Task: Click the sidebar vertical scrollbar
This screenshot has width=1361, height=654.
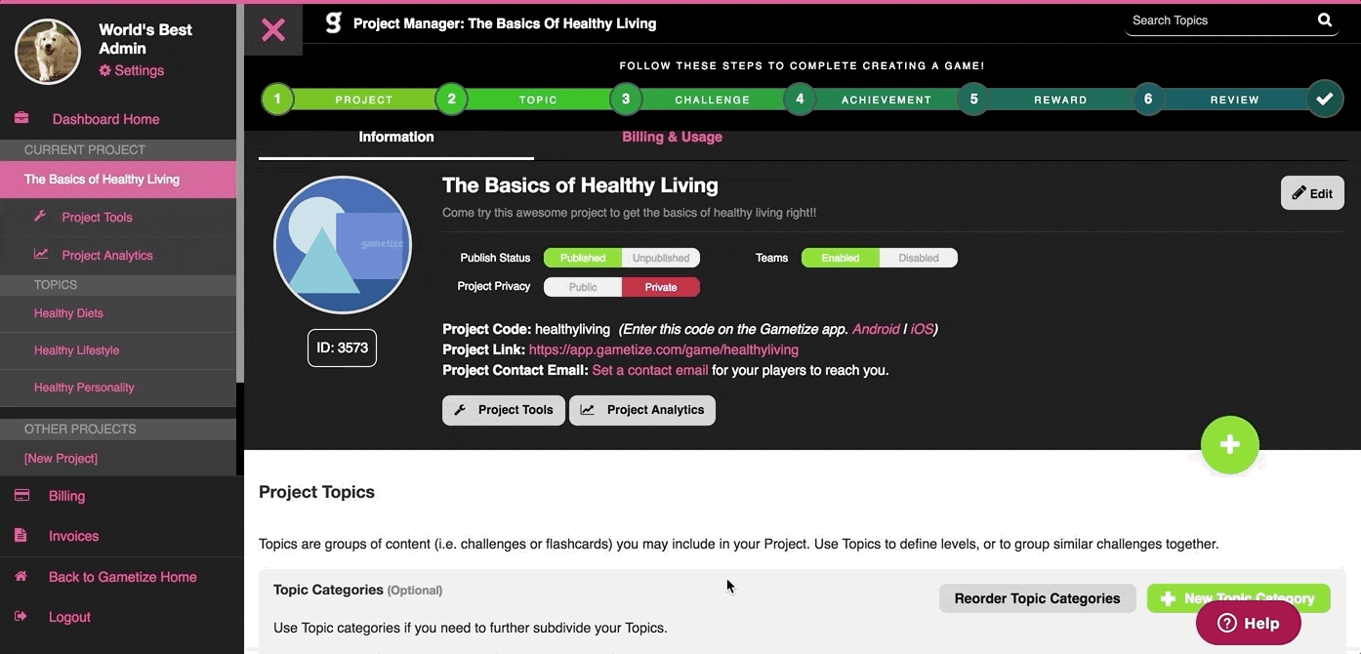Action: pos(240,195)
